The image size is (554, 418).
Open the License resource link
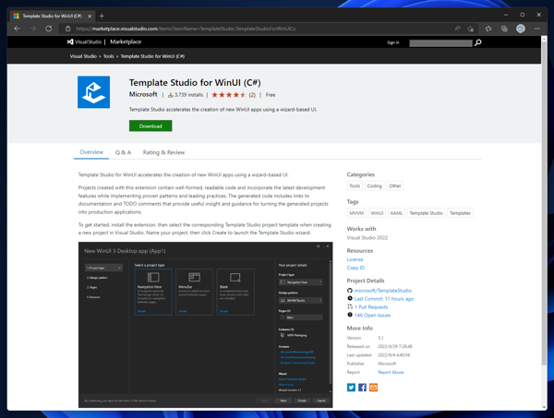click(355, 259)
